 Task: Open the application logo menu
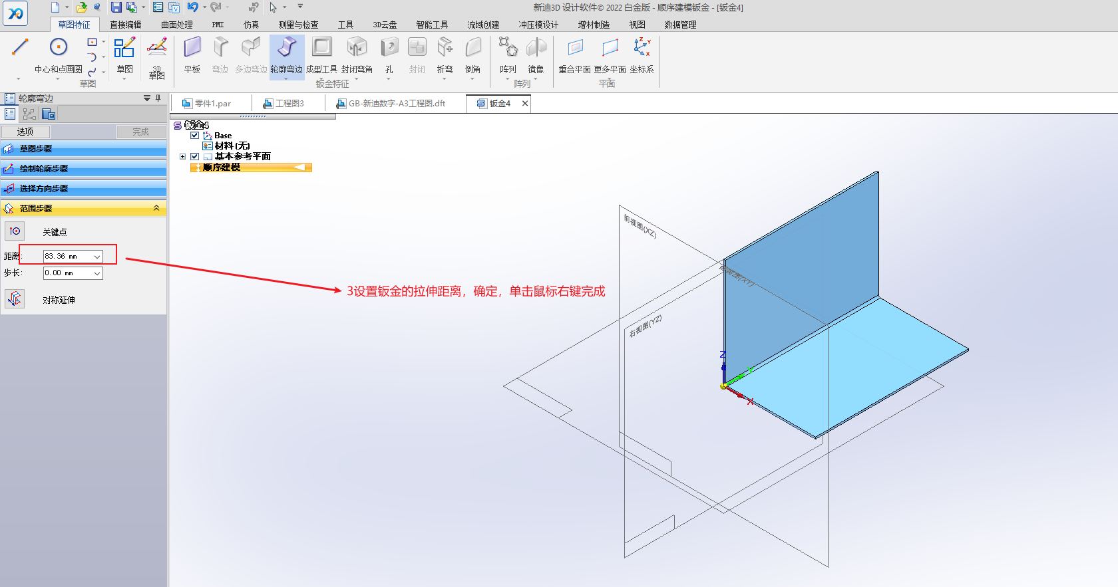(15, 13)
